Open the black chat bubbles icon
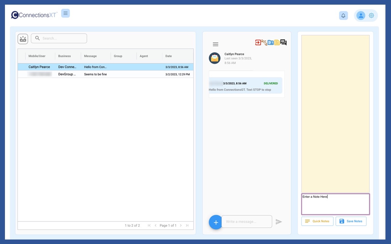Viewport: 391px width, 244px height. pyautogui.click(x=283, y=42)
